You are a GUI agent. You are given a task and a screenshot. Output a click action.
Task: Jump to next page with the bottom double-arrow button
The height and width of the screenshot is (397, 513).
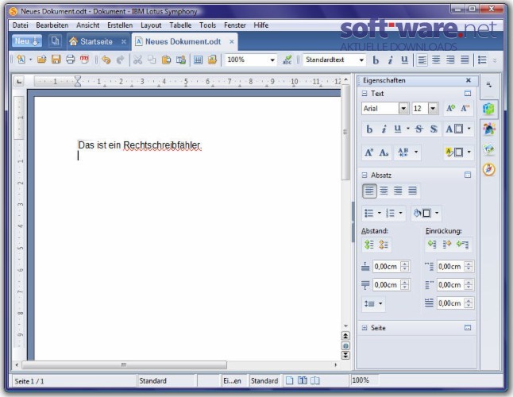345,356
